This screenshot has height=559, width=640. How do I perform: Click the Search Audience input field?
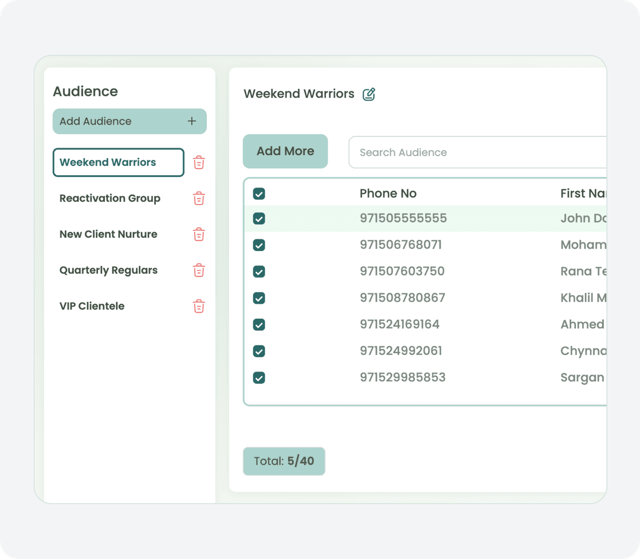click(453, 152)
